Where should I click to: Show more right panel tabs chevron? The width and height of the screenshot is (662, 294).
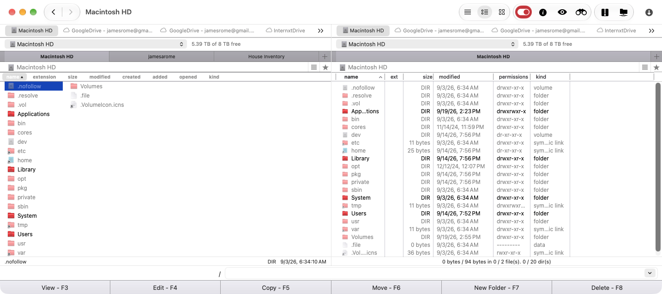(x=652, y=31)
